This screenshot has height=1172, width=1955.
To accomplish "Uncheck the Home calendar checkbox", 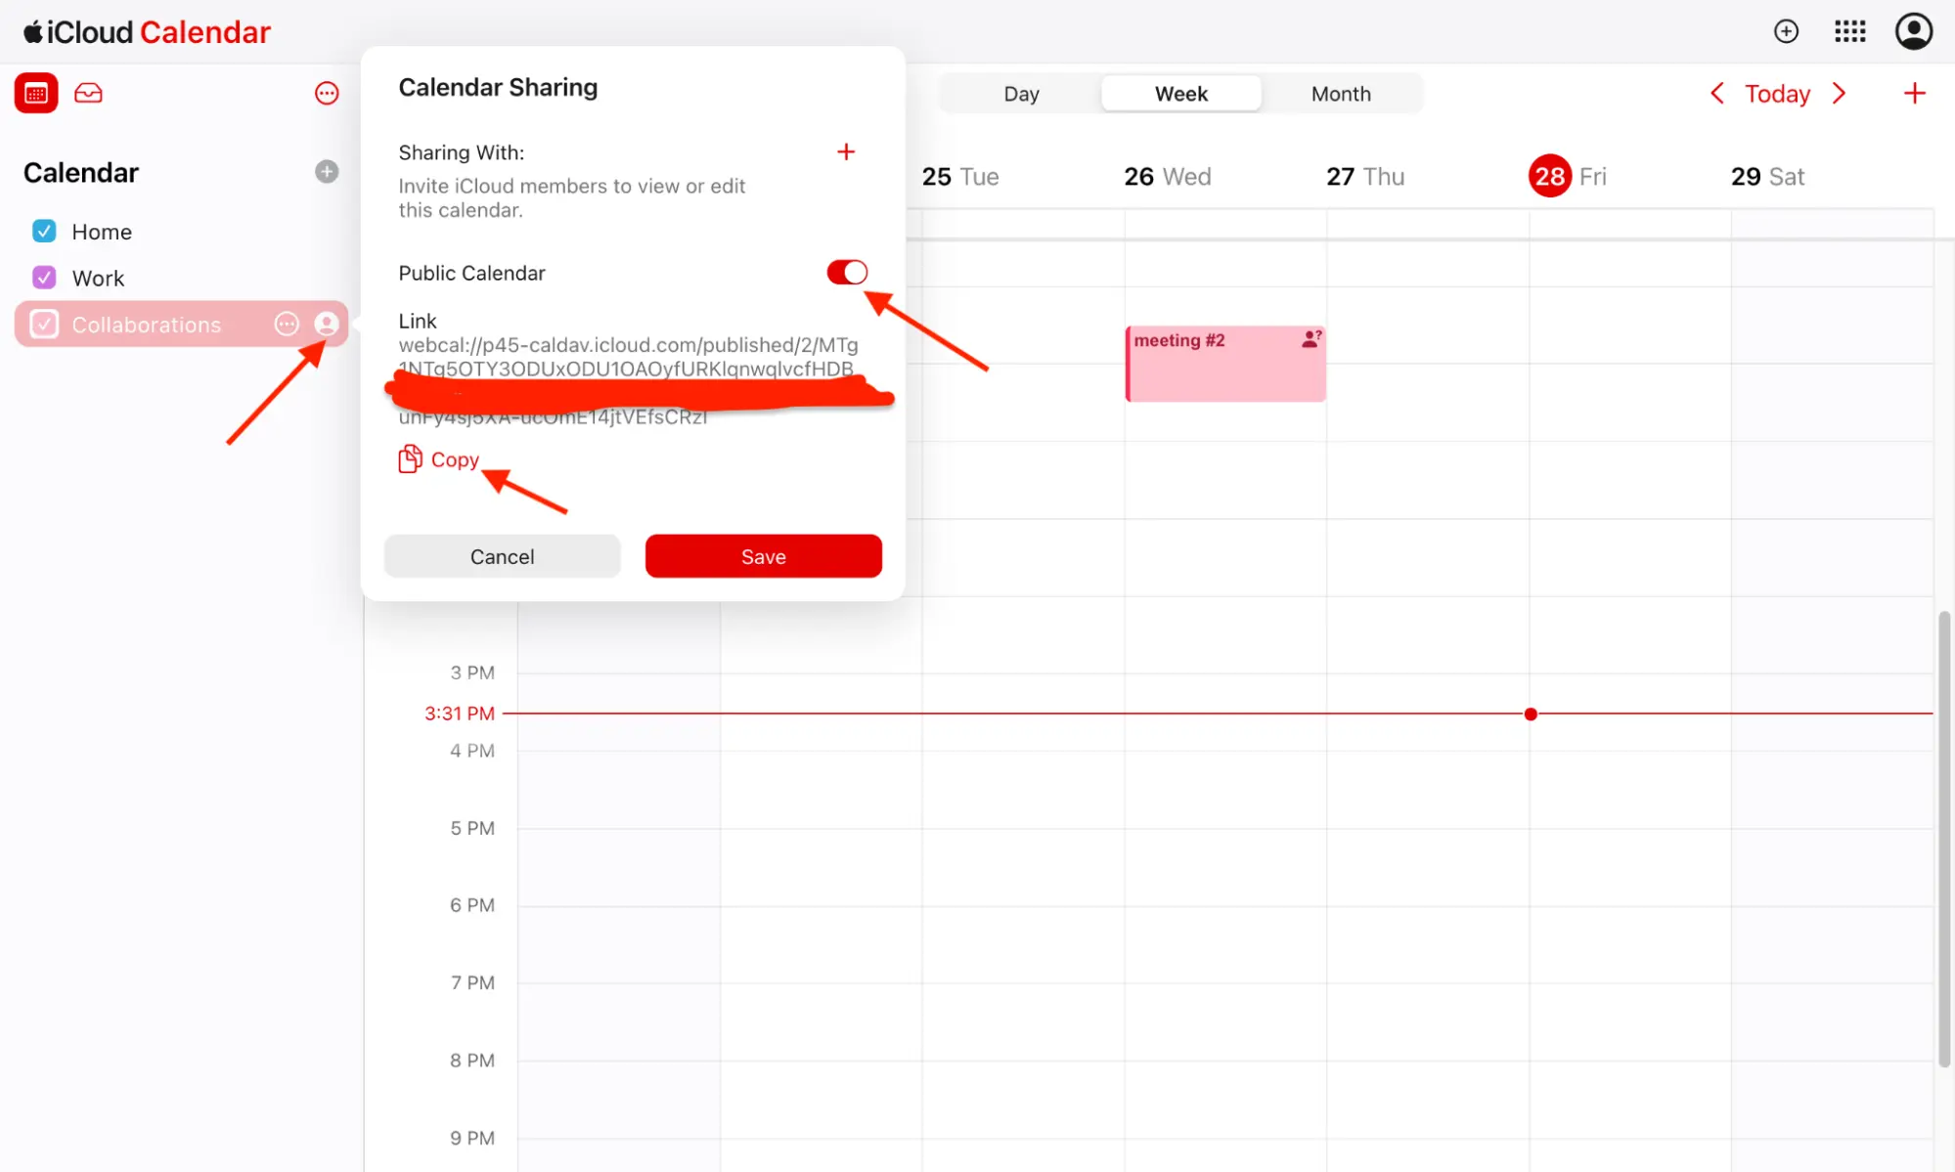I will point(44,231).
